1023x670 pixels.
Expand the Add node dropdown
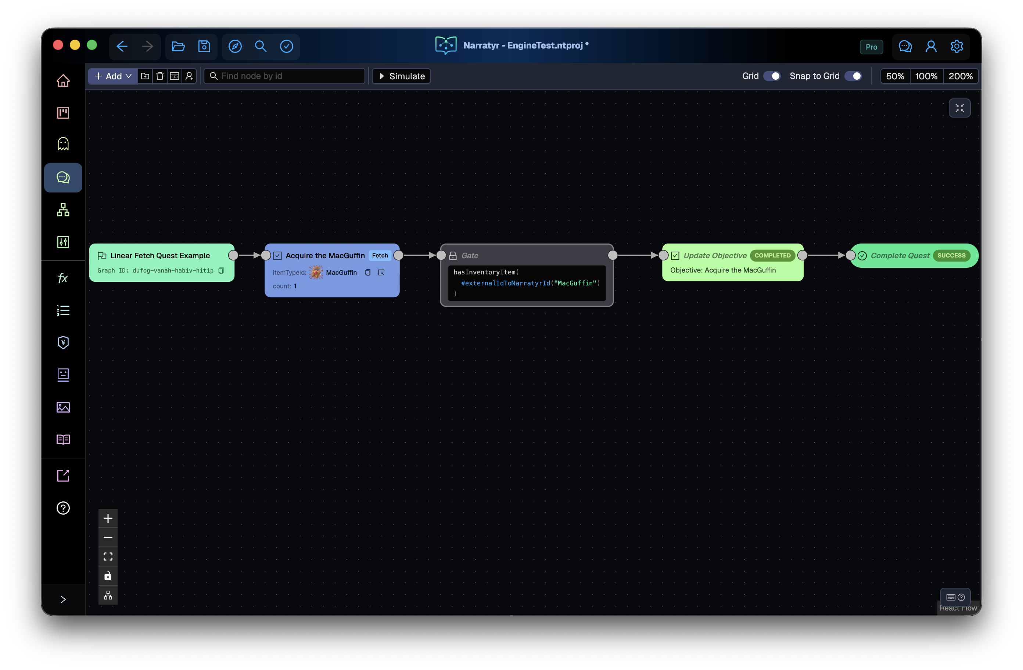[x=113, y=76]
